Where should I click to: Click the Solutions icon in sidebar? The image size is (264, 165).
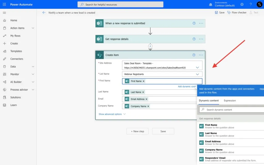pyautogui.click(x=5, y=97)
